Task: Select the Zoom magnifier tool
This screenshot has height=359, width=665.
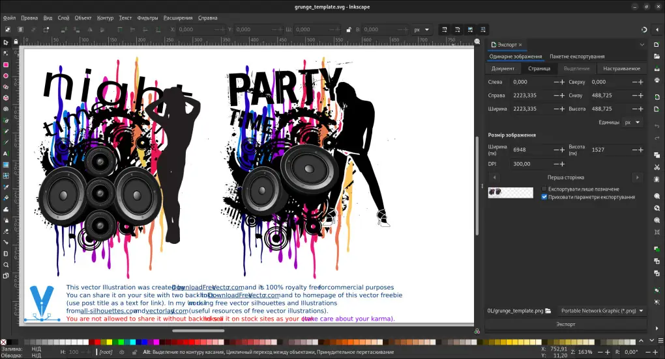Action: 6,265
